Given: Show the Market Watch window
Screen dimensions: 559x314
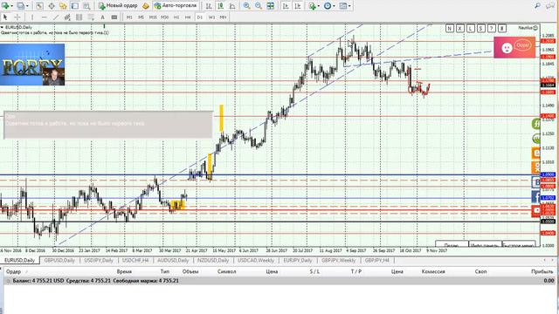Looking at the screenshot, I should (x=39, y=6).
